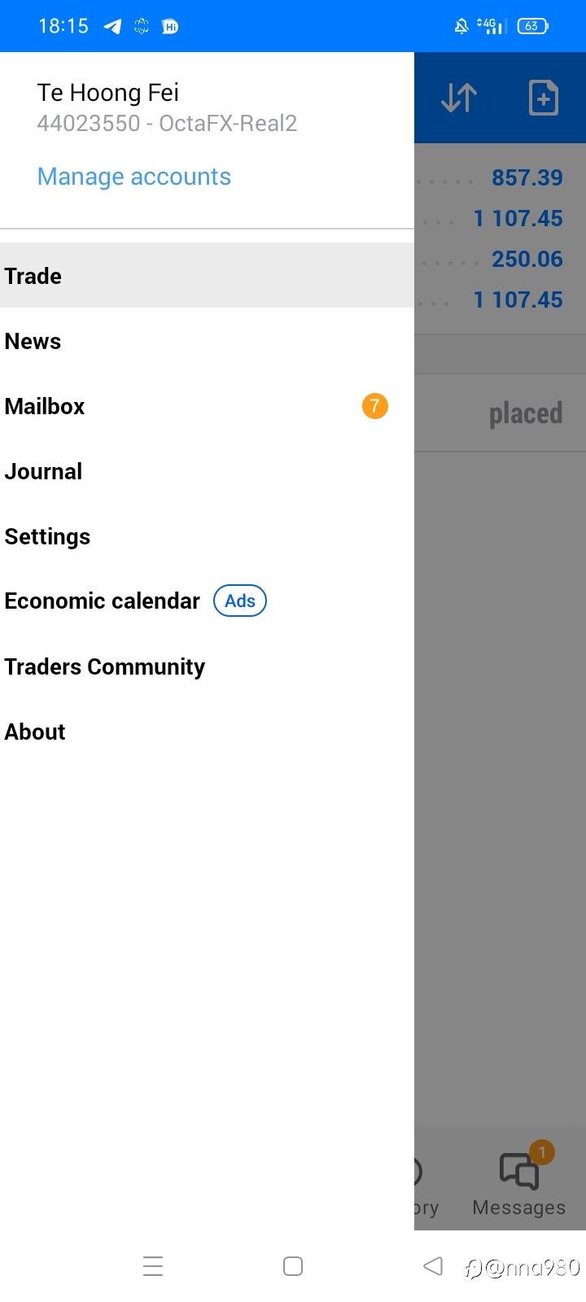Open the About menu entry
This screenshot has width=586, height=1302.
(207, 732)
